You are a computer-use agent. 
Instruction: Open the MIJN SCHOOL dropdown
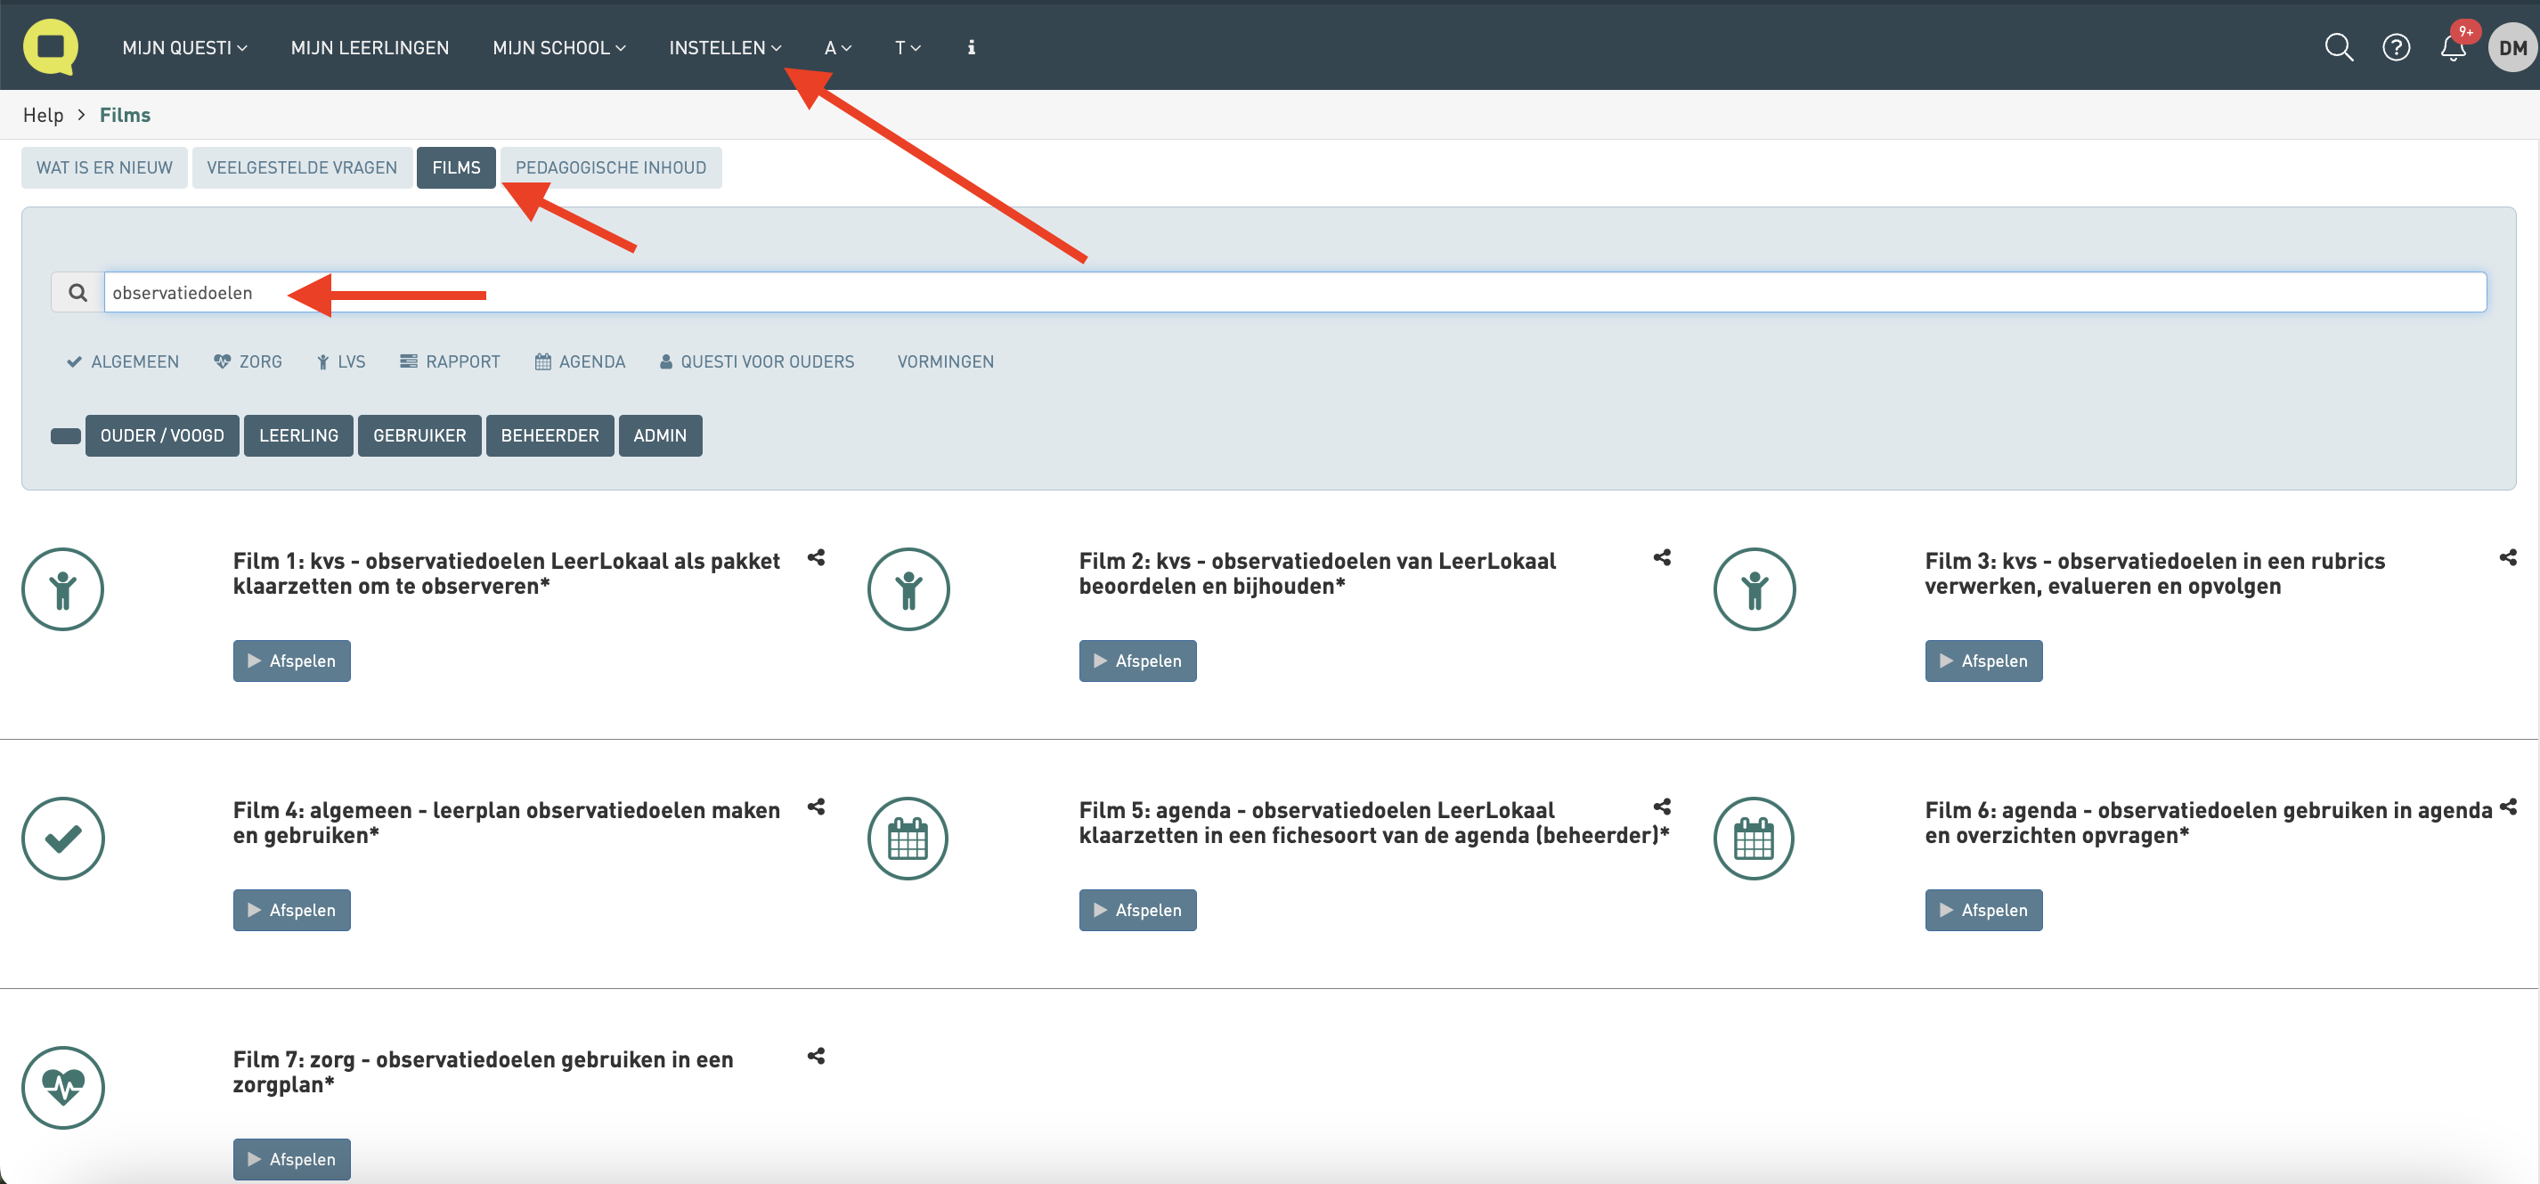pyautogui.click(x=558, y=47)
